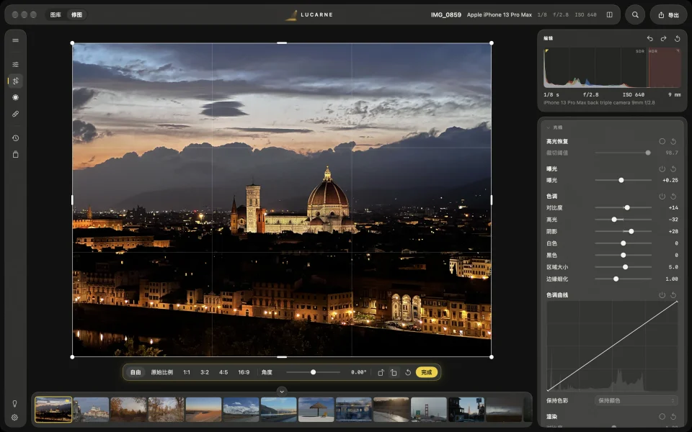Toggle 曝光 section power button
The image size is (692, 432).
(662, 168)
